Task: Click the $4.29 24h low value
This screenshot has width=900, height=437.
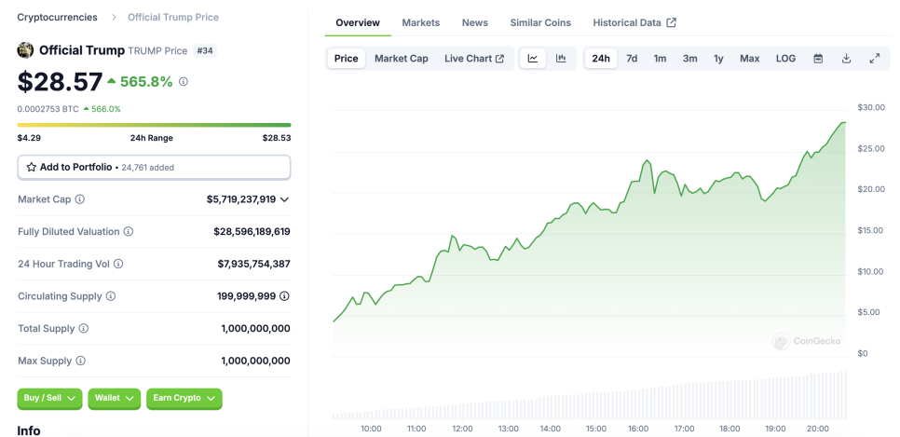Action: pos(29,138)
